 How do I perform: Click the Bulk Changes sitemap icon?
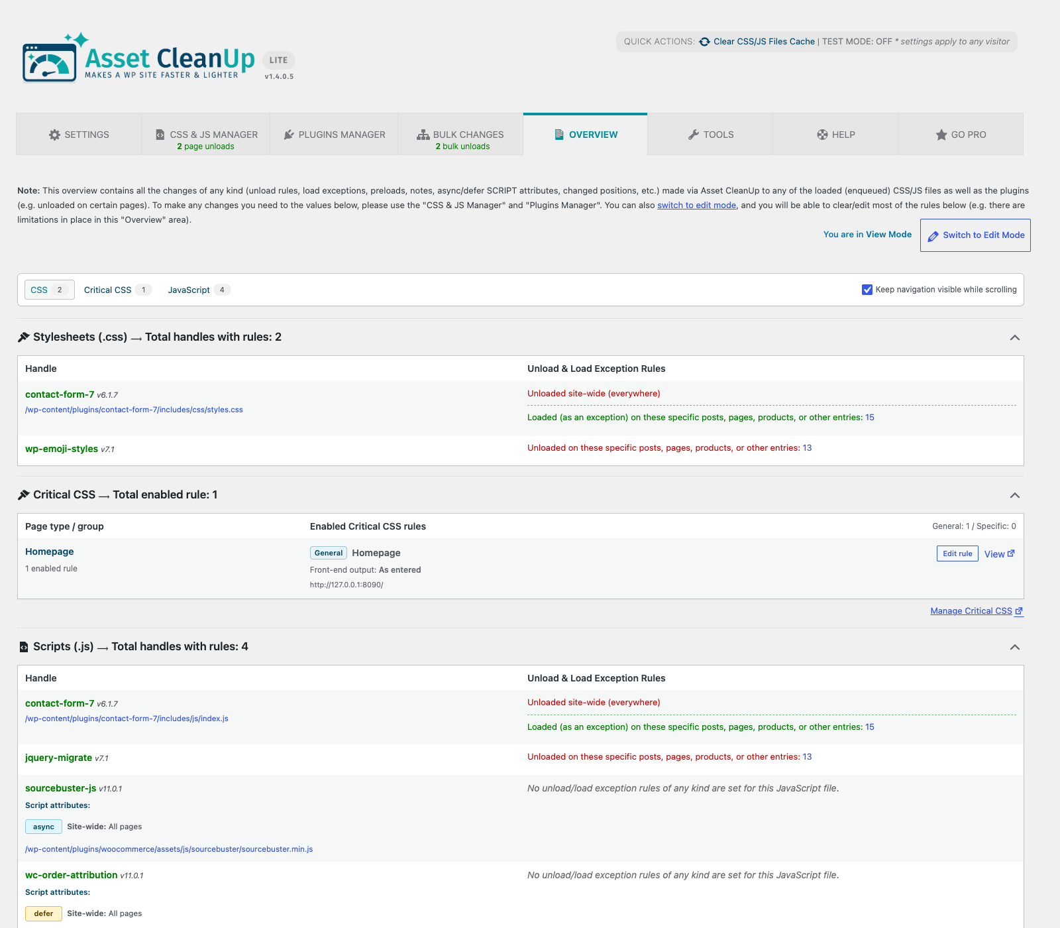point(423,135)
